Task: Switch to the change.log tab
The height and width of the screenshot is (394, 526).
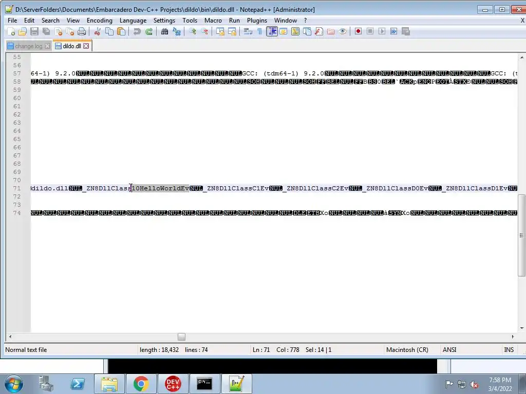Action: [x=29, y=46]
